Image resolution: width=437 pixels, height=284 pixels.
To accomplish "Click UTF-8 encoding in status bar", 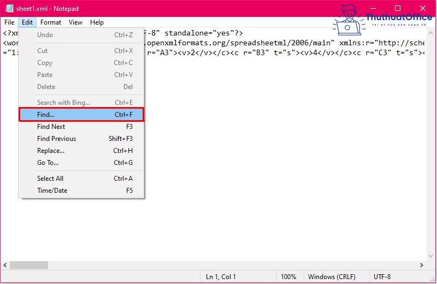I will pyautogui.click(x=382, y=277).
